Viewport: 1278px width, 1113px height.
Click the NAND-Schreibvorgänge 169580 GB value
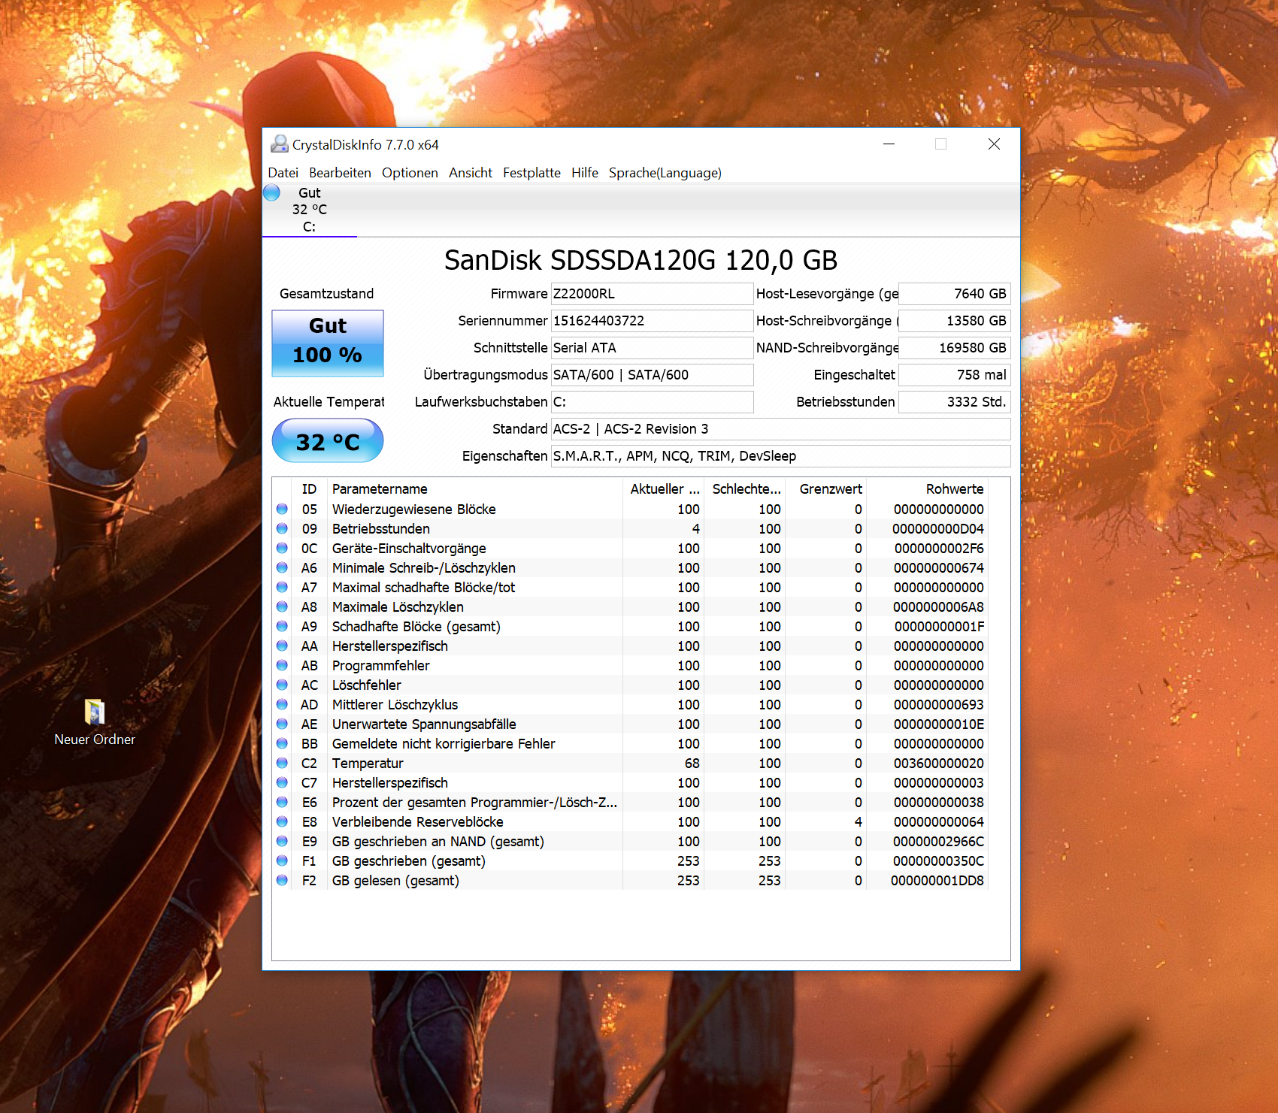point(954,348)
